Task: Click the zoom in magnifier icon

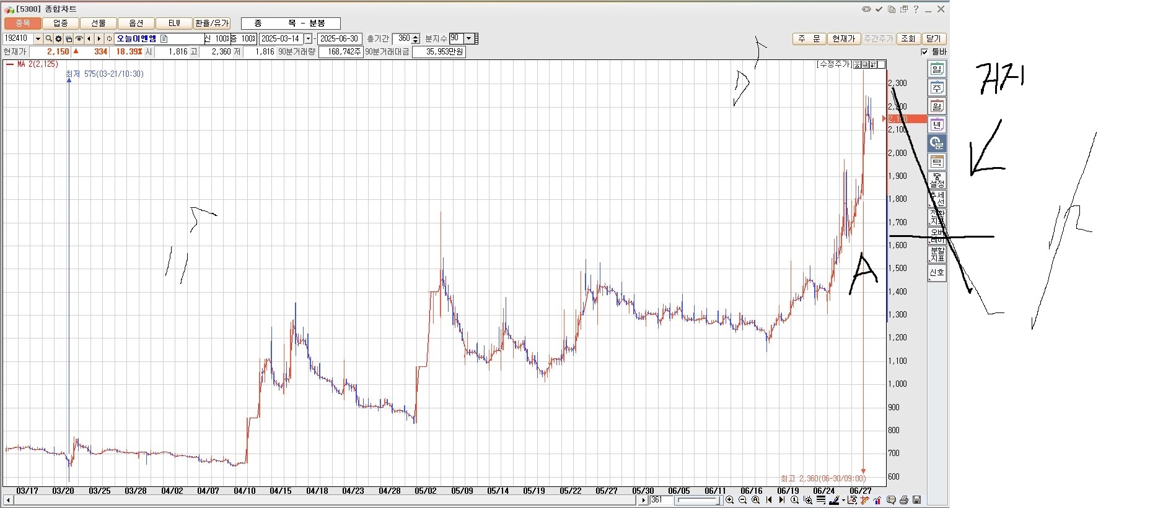Action: [x=729, y=500]
